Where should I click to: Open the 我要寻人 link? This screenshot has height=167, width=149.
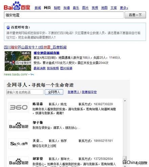(73, 92)
